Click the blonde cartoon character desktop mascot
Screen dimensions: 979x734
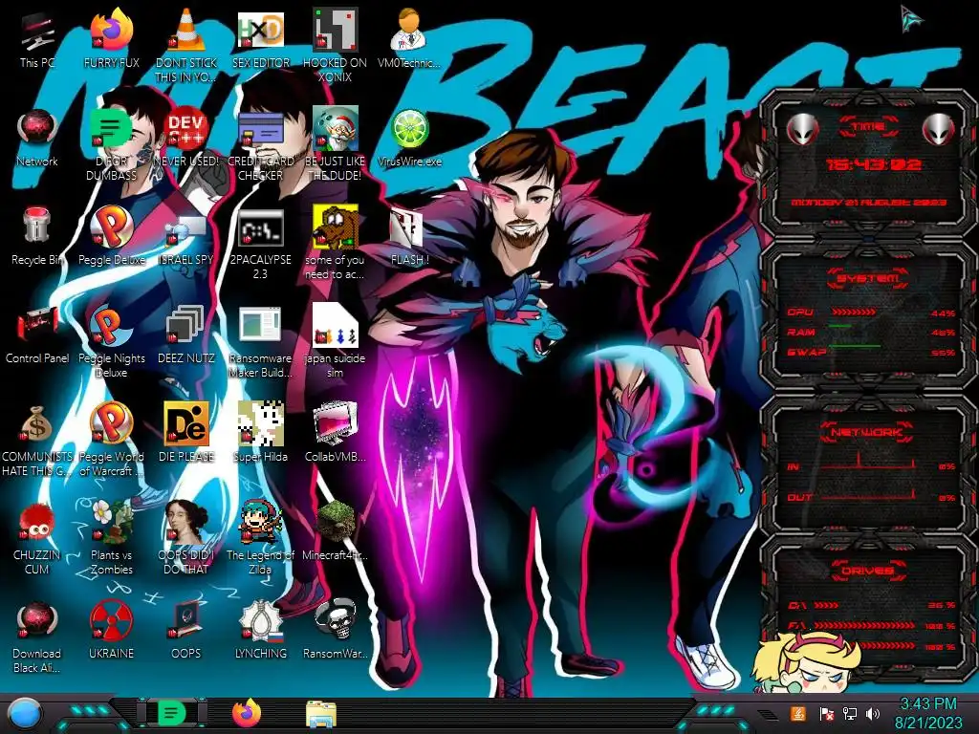[807, 663]
